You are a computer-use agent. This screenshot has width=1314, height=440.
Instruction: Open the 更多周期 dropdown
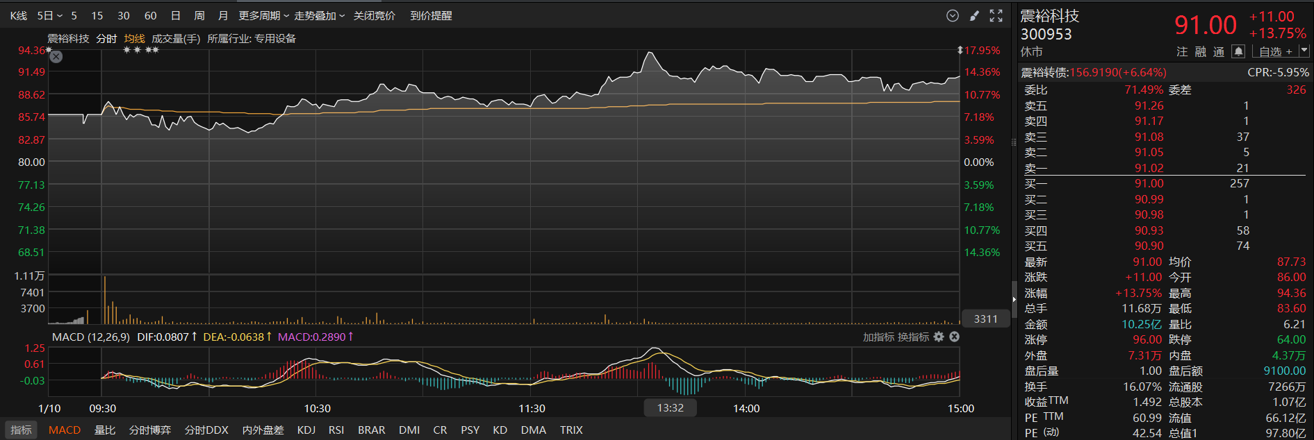(263, 15)
